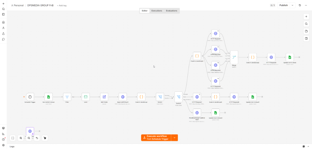Open the person icon in left sidebar
This screenshot has height=149, width=312.
(x=3, y=28)
